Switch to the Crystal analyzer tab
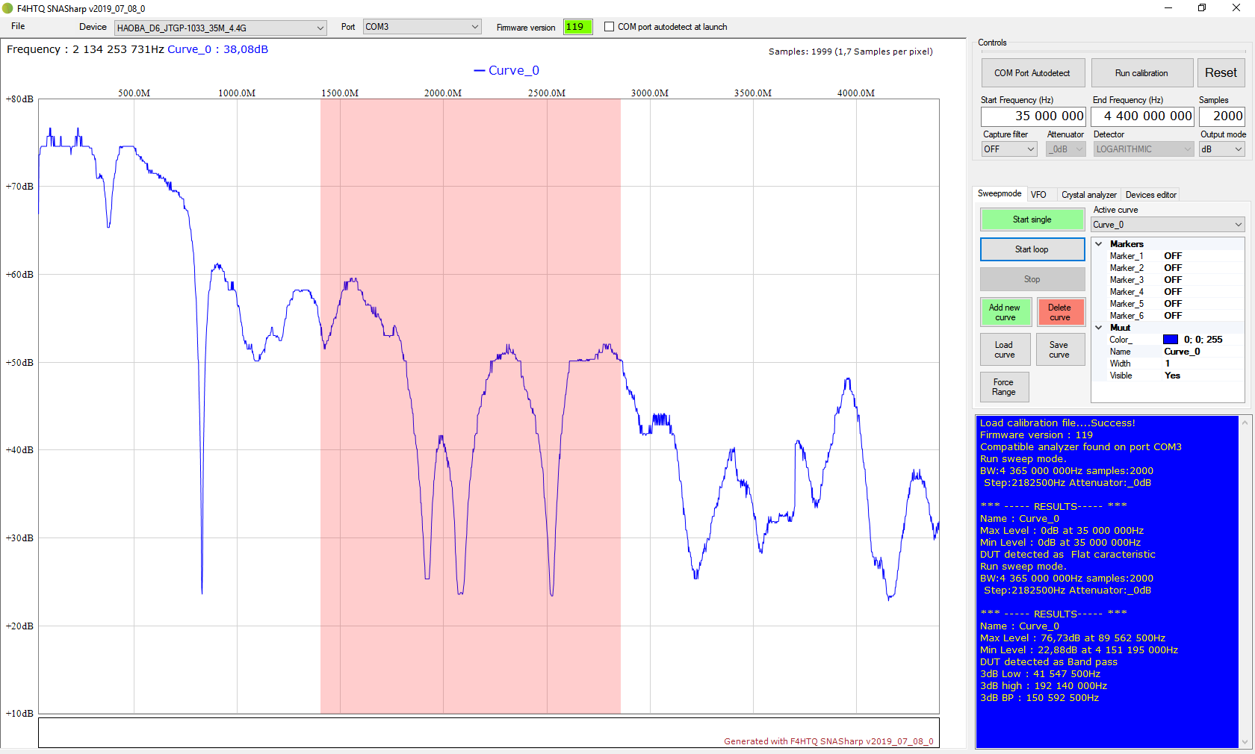This screenshot has width=1255, height=754. pyautogui.click(x=1088, y=195)
